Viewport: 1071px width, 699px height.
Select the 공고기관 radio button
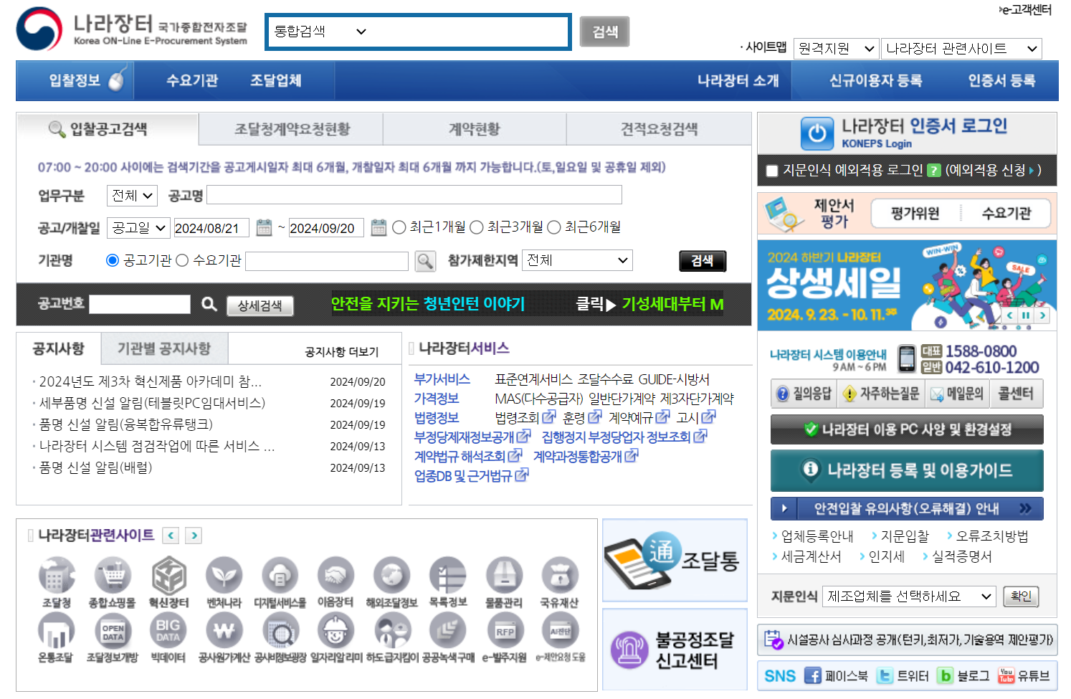pyautogui.click(x=113, y=260)
